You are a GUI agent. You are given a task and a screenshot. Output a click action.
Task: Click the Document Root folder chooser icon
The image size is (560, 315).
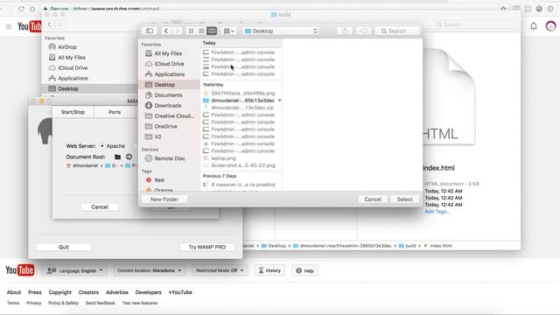pos(117,157)
